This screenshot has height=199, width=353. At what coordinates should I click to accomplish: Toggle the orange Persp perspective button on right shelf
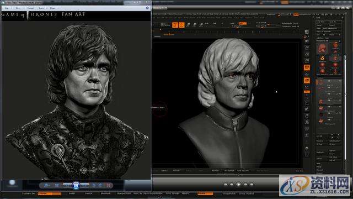coord(307,67)
